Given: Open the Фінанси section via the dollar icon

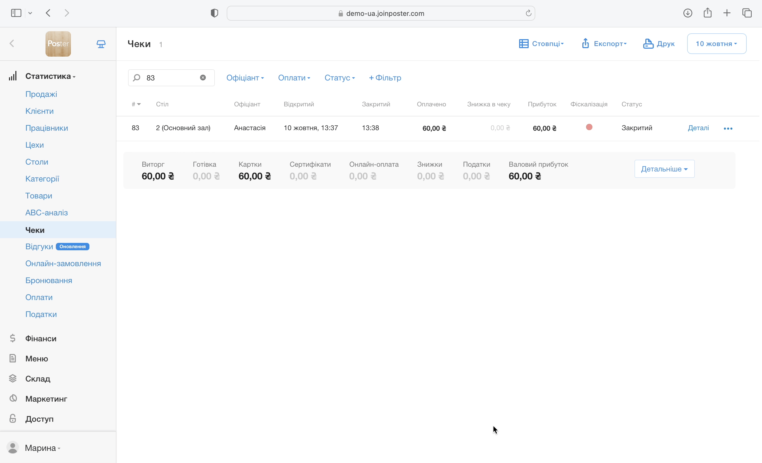Looking at the screenshot, I should (13, 338).
